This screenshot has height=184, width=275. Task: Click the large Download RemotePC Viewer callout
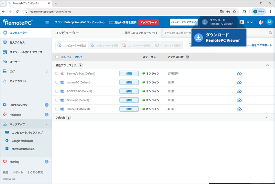pyautogui.click(x=219, y=38)
